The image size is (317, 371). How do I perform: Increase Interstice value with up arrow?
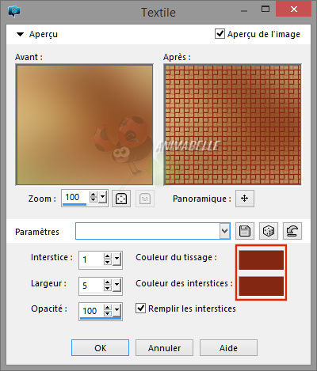pos(107,256)
